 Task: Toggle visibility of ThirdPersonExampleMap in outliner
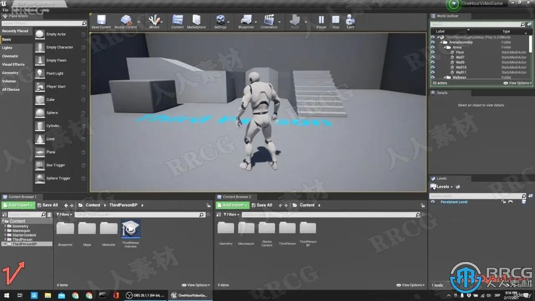pyautogui.click(x=433, y=37)
